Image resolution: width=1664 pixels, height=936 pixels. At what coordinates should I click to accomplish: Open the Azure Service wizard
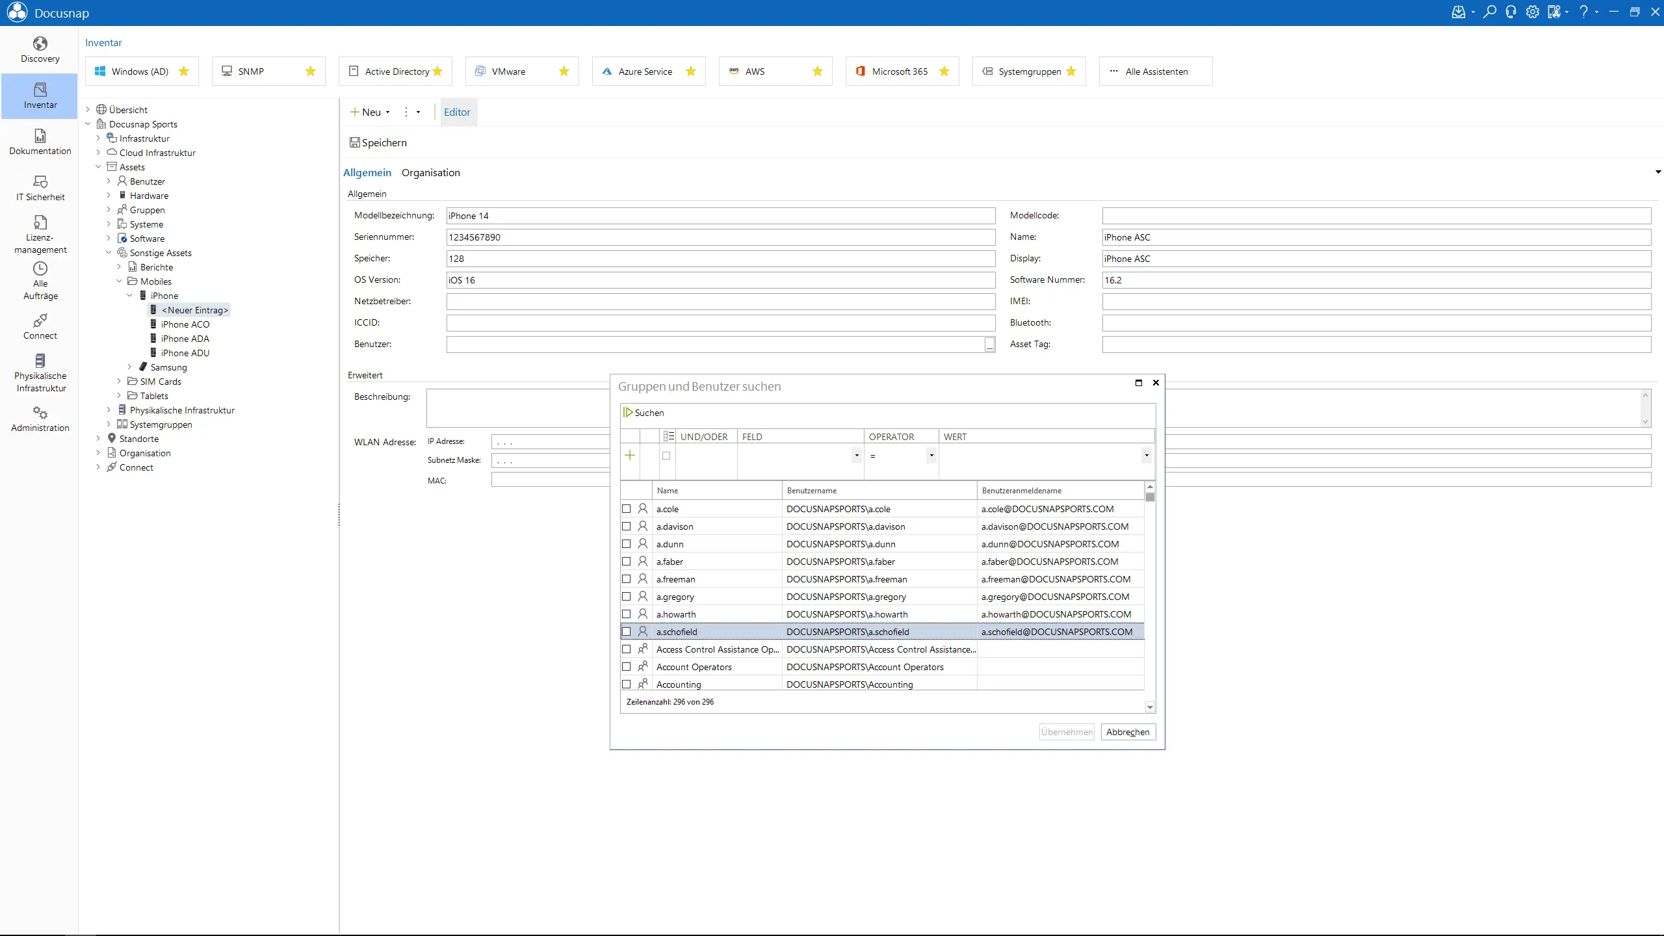coord(649,71)
